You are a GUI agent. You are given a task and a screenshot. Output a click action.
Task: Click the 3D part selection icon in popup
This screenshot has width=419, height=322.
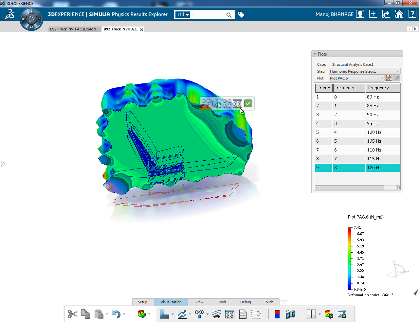coord(217,103)
